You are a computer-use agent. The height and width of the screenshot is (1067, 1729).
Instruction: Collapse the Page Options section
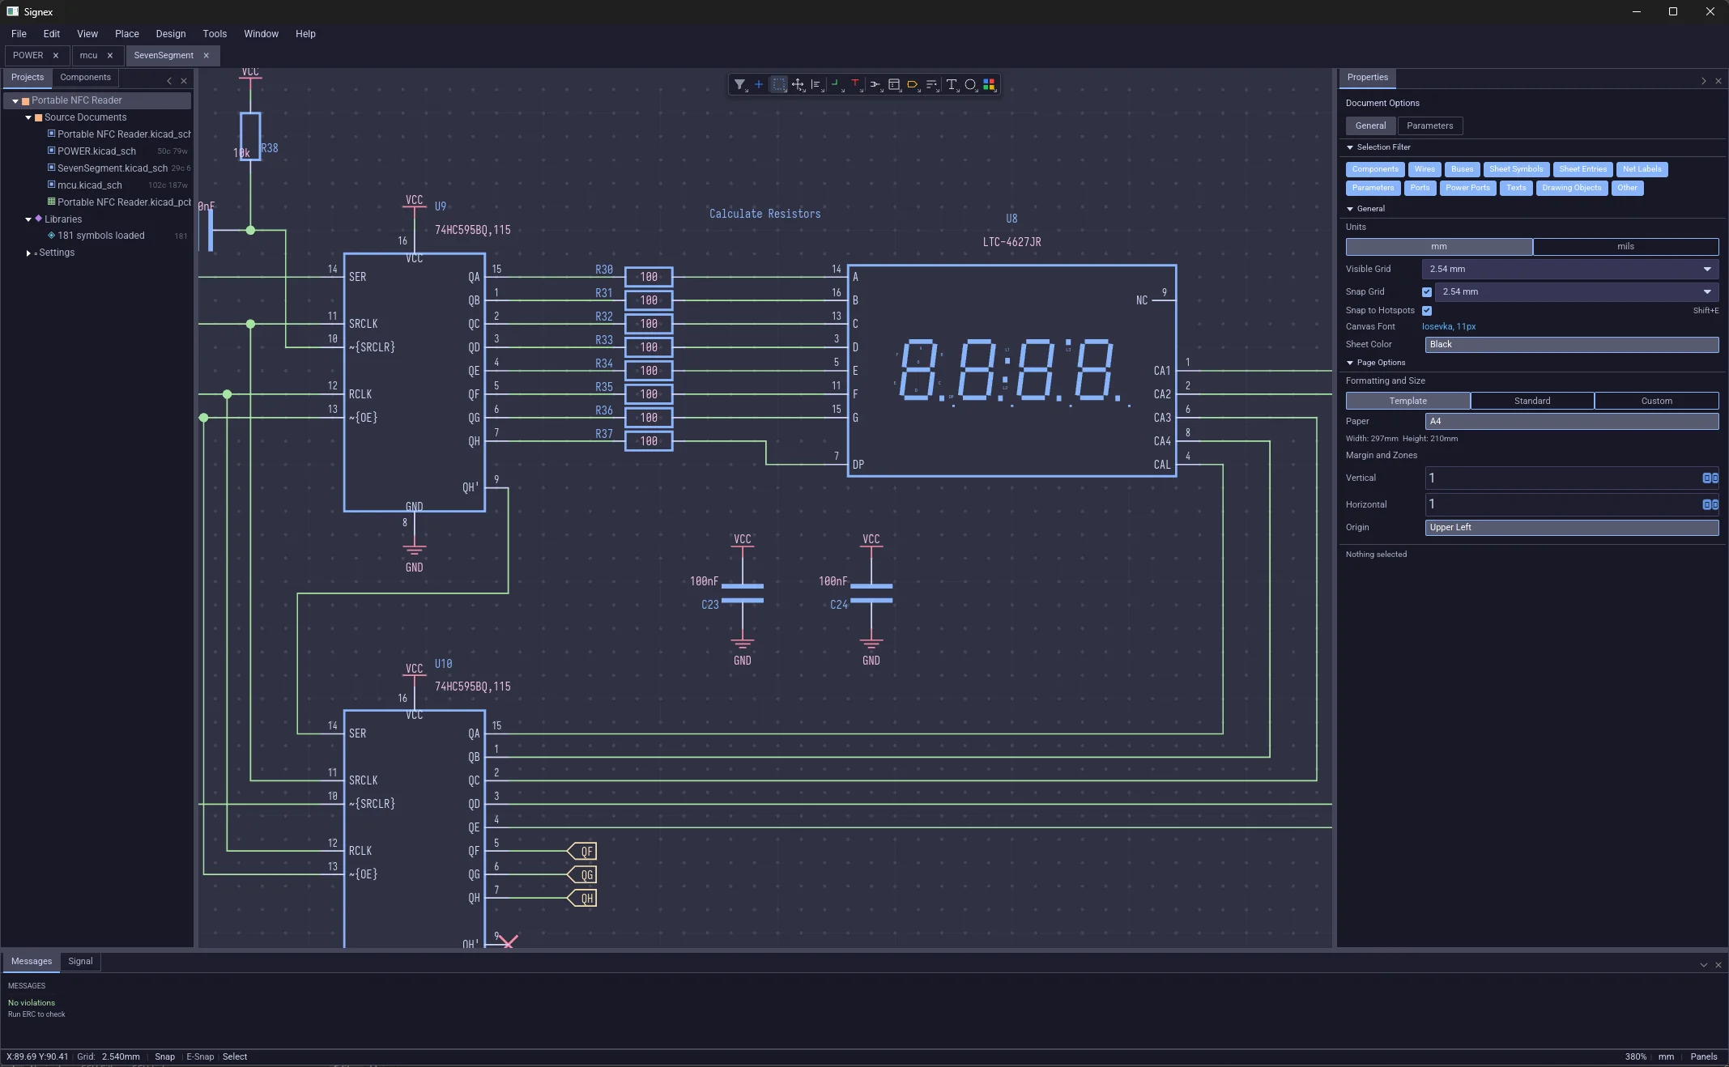click(x=1350, y=363)
